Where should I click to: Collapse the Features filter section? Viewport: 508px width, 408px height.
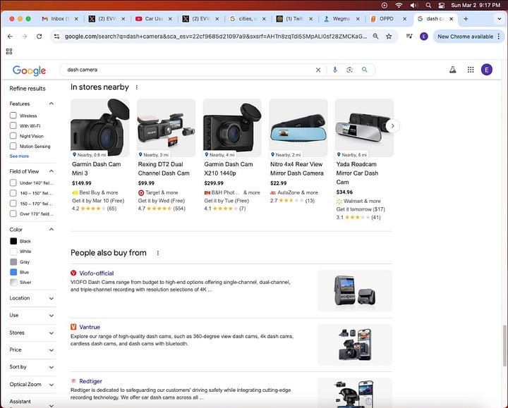[x=52, y=104]
